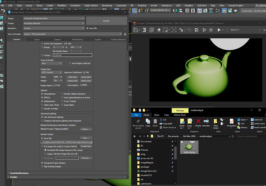
Task: Open the View to Render dropdown
Action: tap(73, 34)
